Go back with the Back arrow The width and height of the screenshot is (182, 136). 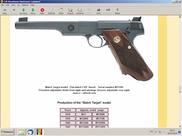point(5,11)
